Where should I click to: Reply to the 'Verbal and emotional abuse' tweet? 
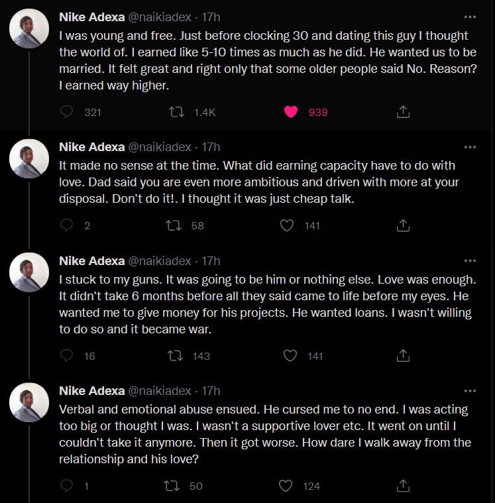click(x=66, y=486)
